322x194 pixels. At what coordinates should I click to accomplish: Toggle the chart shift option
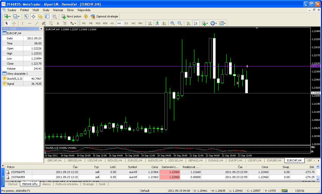click(x=196, y=23)
